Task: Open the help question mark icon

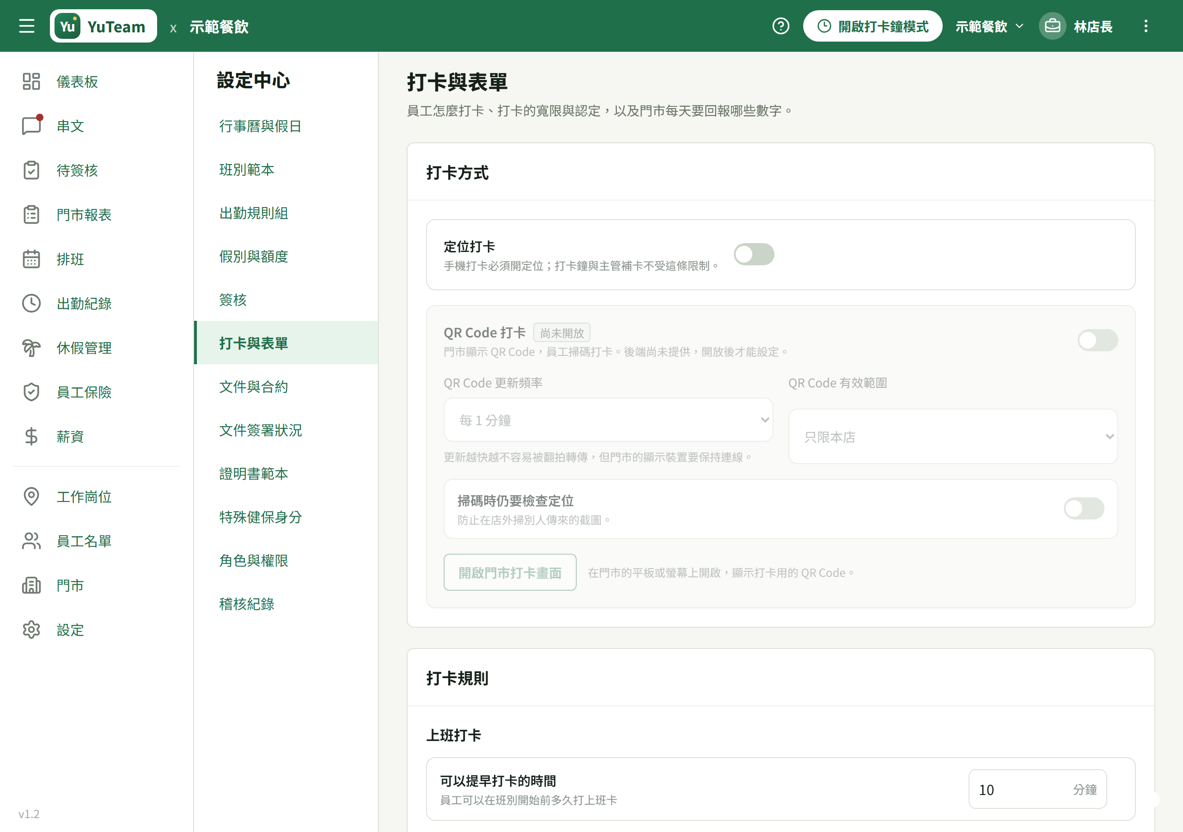Action: tap(781, 26)
